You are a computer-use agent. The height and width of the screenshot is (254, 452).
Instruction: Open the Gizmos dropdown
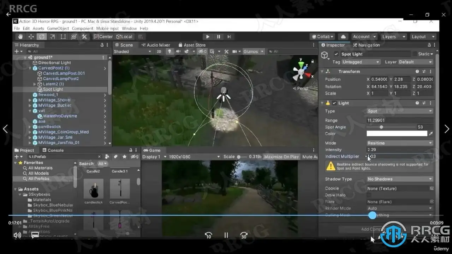pyautogui.click(x=254, y=52)
